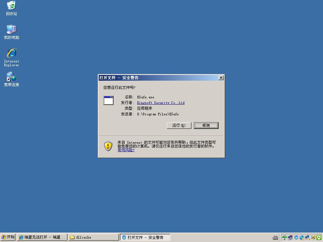
Task: Switch to the 瑞星无法打开 IE taskbar window
Action: point(42,237)
